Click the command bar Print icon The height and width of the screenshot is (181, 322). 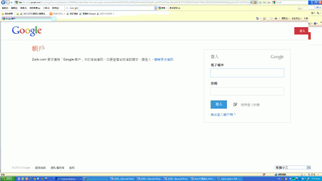pos(276,19)
